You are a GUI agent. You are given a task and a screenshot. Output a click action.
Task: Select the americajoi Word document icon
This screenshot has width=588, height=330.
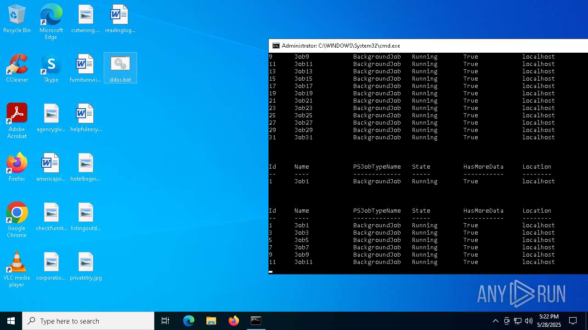click(x=51, y=167)
